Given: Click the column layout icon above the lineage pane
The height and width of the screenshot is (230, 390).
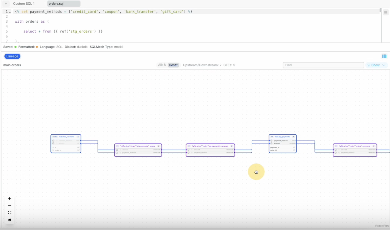Looking at the screenshot, I should coord(384,56).
